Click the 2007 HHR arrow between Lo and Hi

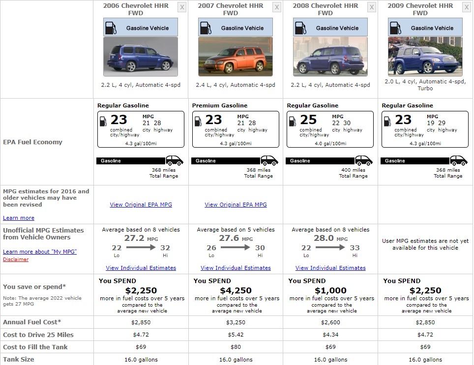tap(235, 247)
